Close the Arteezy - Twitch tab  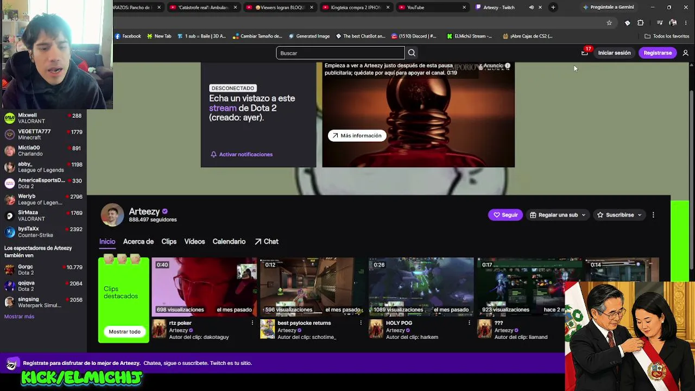coord(540,8)
